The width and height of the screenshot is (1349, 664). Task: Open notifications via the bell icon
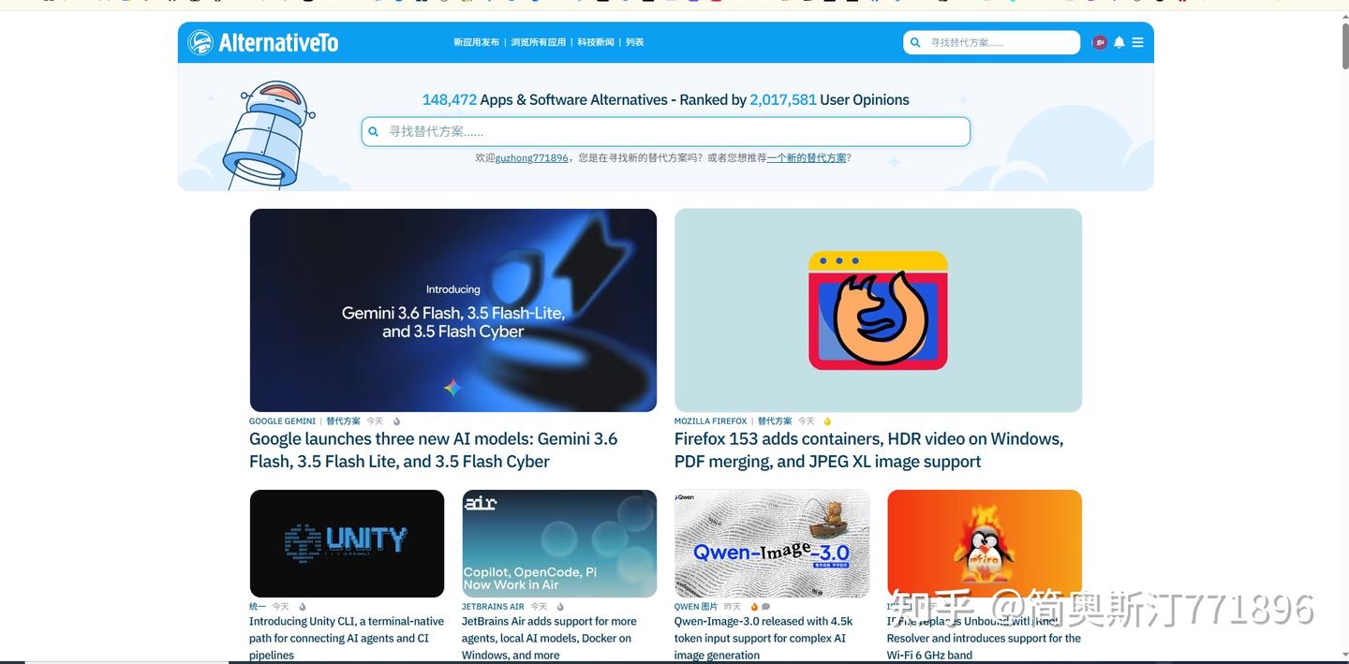click(x=1119, y=42)
